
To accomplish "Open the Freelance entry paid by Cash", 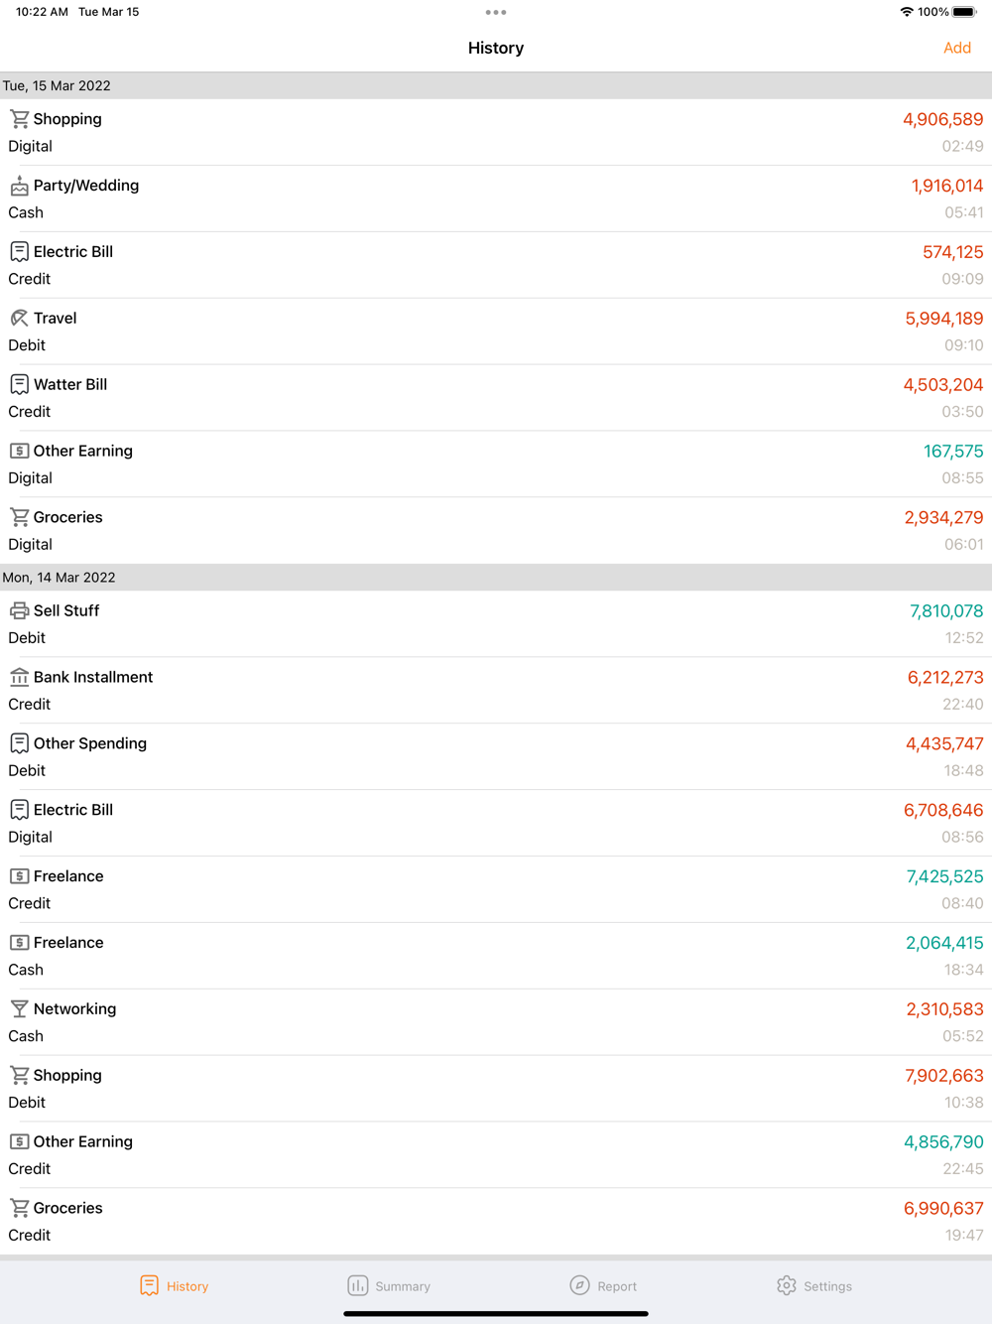I will click(496, 956).
